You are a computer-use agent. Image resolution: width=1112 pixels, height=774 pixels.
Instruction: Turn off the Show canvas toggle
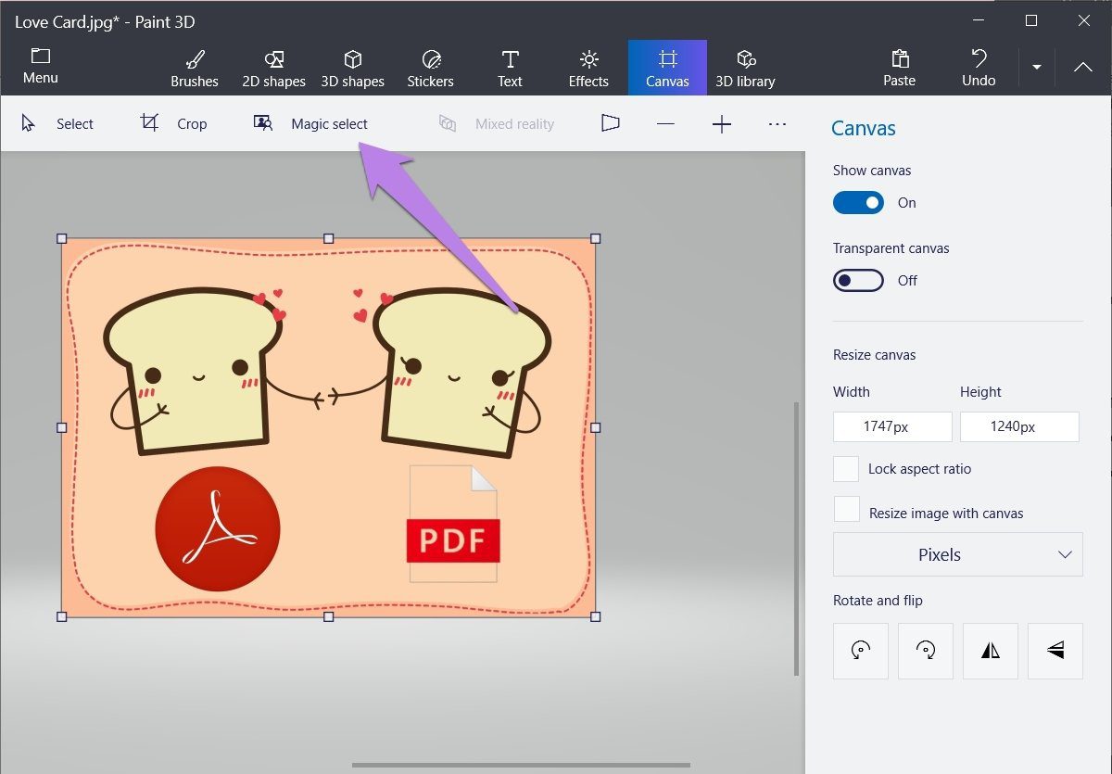[858, 202]
